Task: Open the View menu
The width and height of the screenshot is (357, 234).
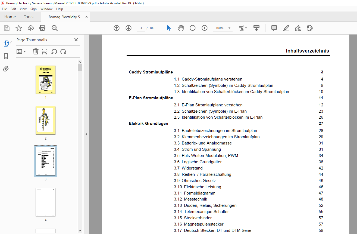Action: (23, 9)
